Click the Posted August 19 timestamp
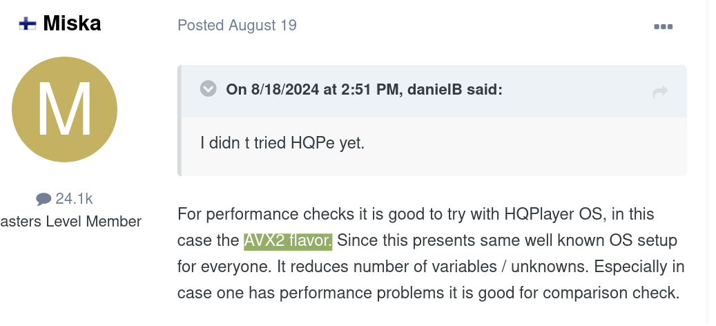This screenshot has width=716, height=326. 237,25
